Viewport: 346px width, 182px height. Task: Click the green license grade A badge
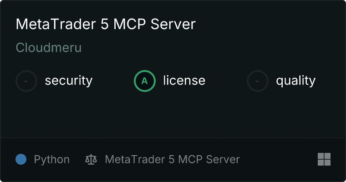tap(145, 81)
